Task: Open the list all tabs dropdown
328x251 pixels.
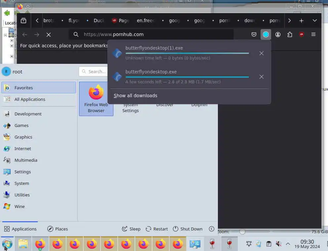Action: click(x=315, y=21)
